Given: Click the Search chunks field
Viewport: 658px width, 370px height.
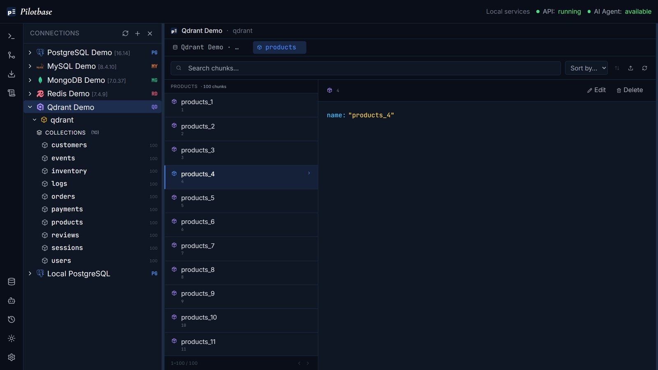Looking at the screenshot, I should (366, 68).
